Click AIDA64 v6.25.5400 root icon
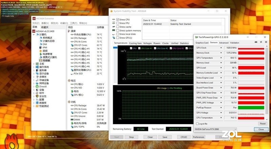The height and width of the screenshot is (149, 271). [x=34, y=31]
